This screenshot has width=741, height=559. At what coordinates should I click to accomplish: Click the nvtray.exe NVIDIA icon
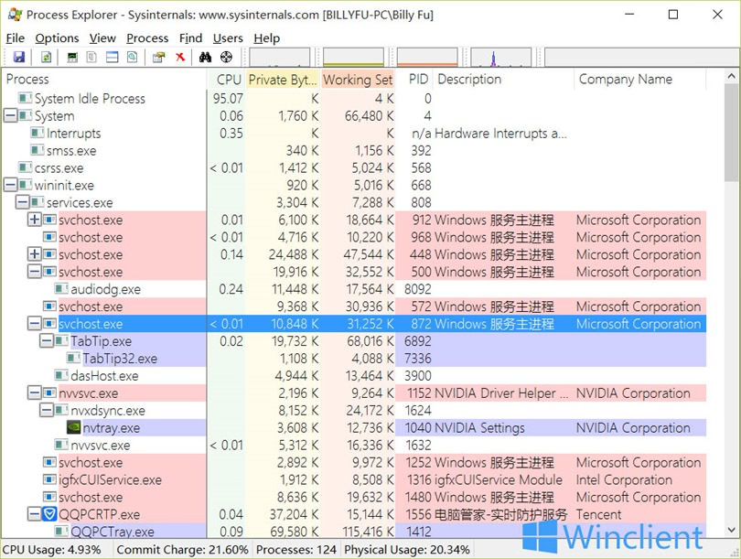pyautogui.click(x=74, y=427)
